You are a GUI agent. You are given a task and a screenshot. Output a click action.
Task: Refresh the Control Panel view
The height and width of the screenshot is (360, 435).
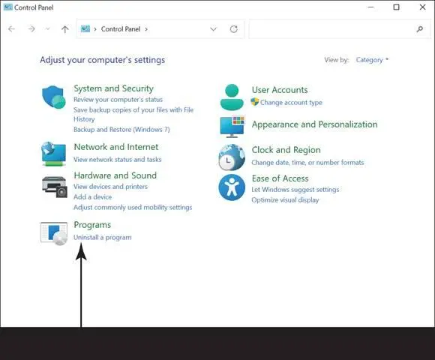234,28
